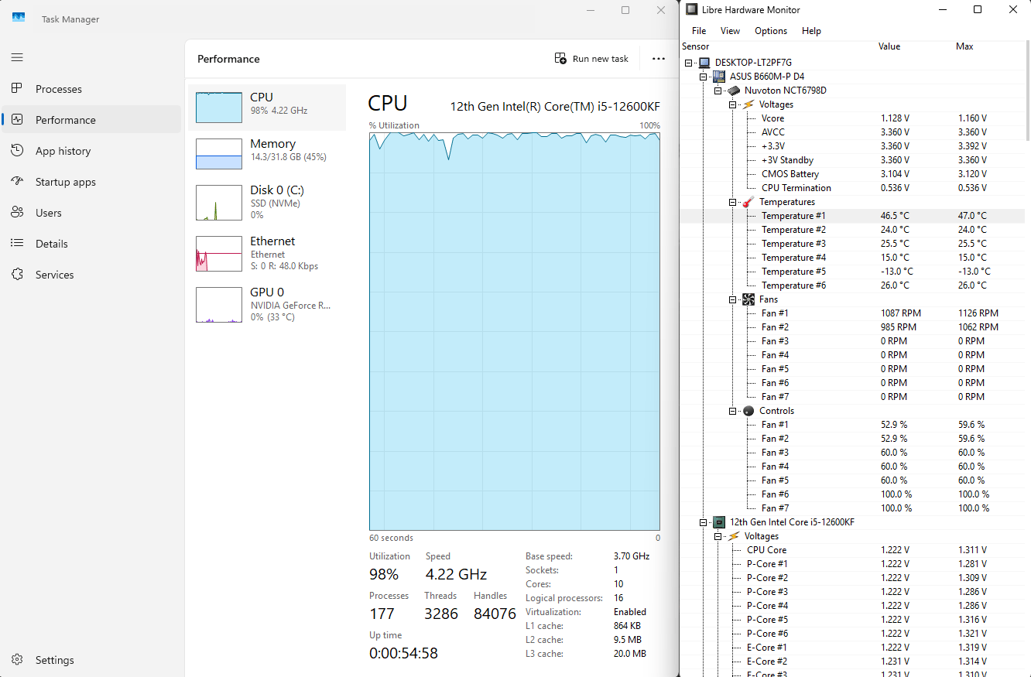Collapse the Voltages group under the Intel CPU
Screen dimensions: 1031x677
point(718,536)
